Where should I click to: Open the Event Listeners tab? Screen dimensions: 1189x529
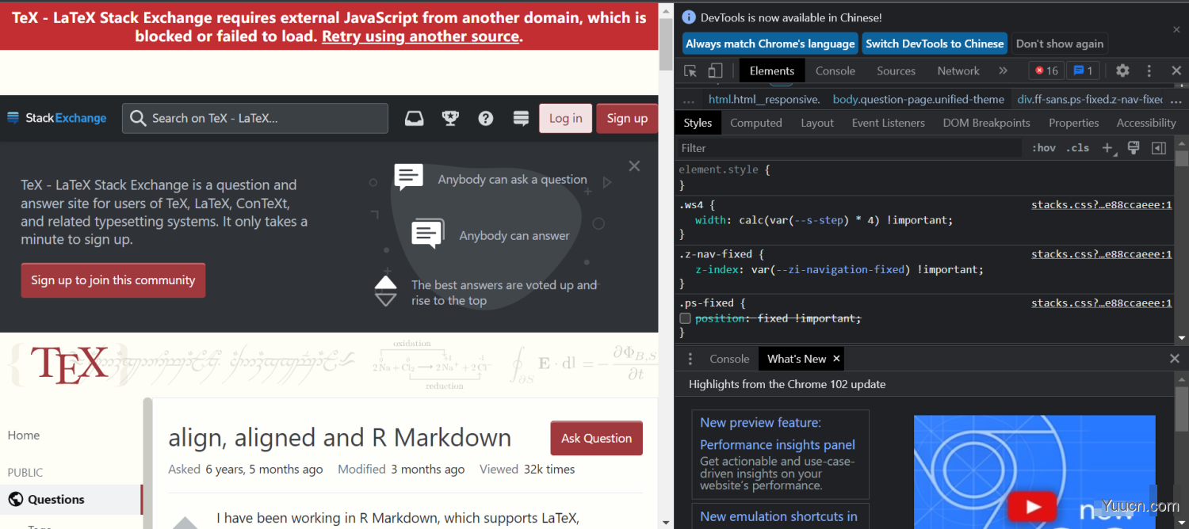point(889,123)
